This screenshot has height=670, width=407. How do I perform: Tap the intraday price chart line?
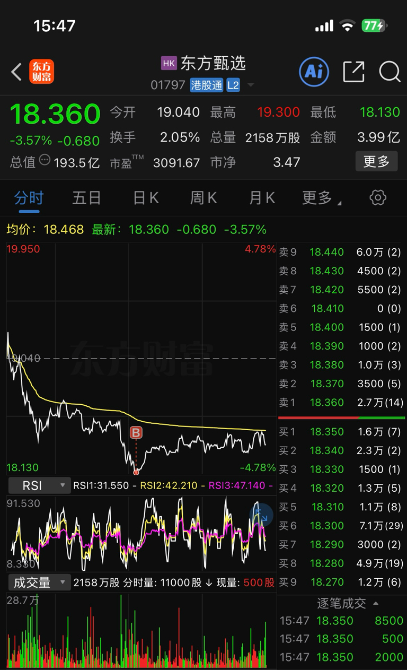[x=141, y=359]
